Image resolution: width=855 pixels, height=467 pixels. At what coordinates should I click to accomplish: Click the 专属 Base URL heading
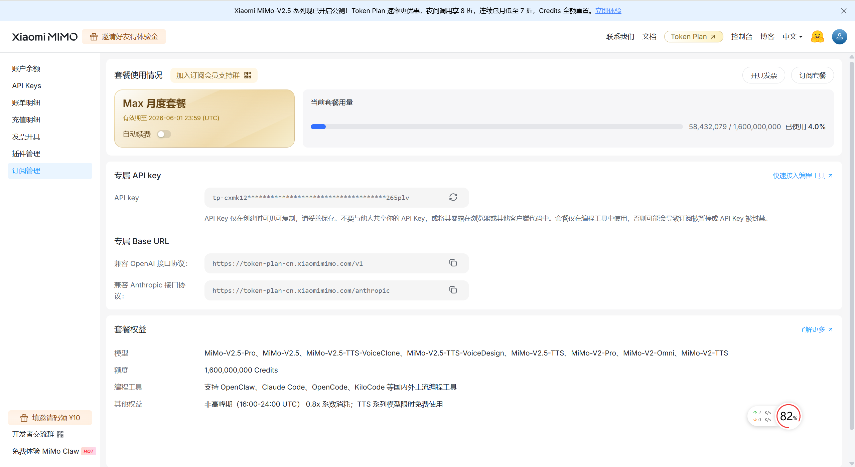click(142, 241)
